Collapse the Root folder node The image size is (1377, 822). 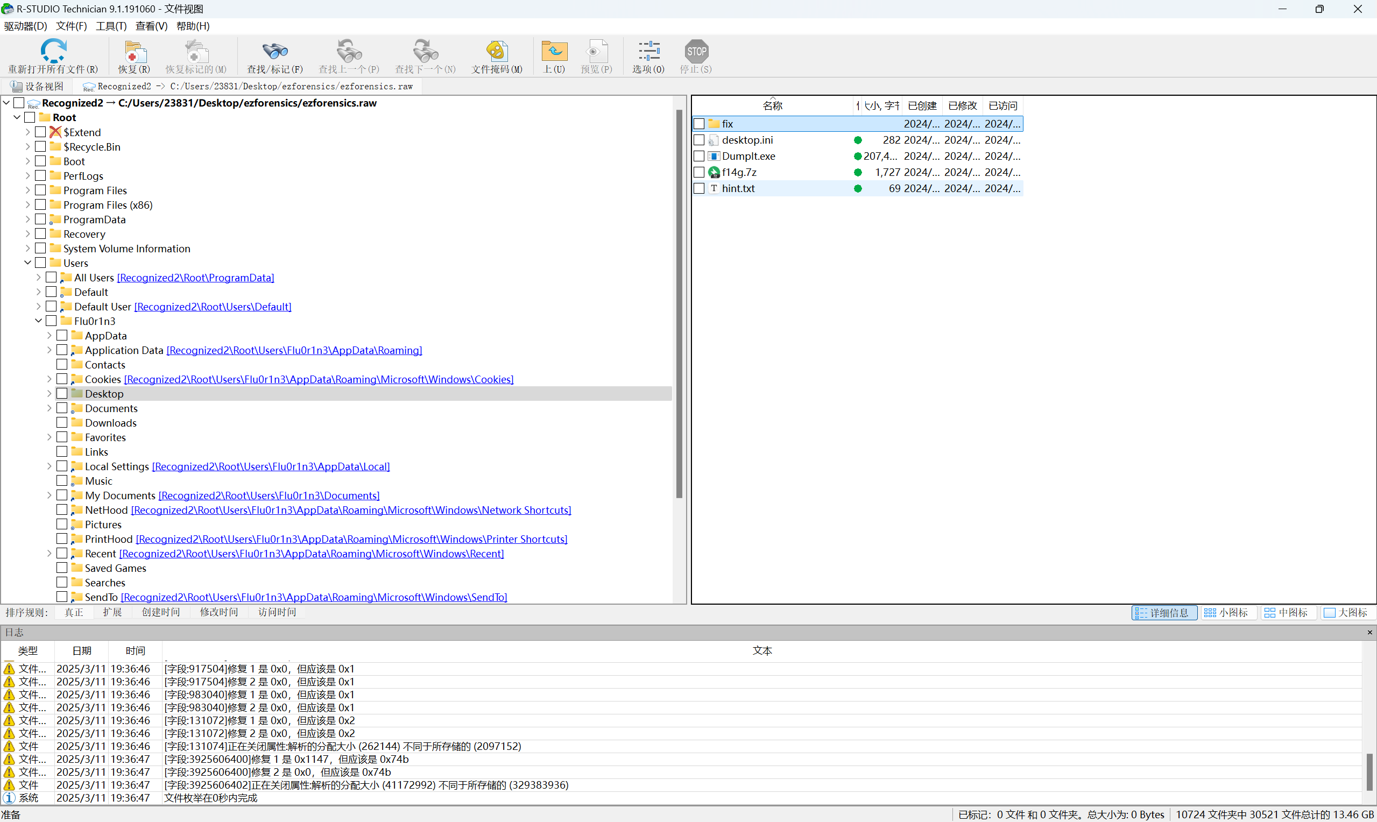pyautogui.click(x=17, y=117)
